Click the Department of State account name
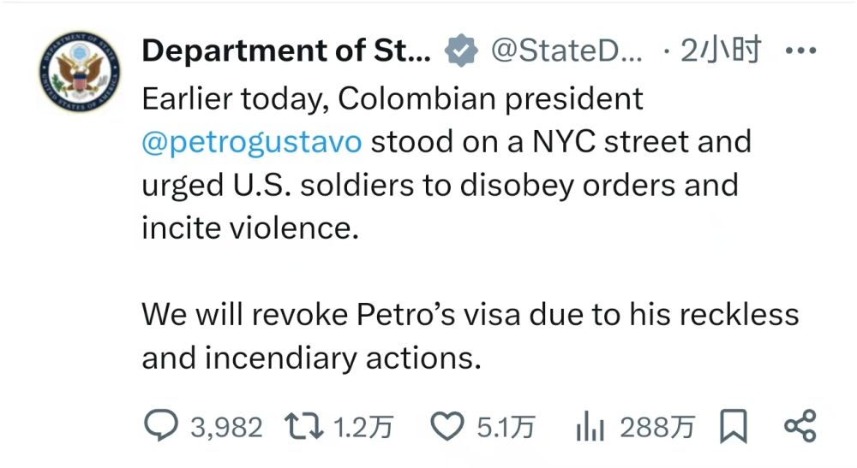Screen dimensions: 857x468 click(286, 51)
